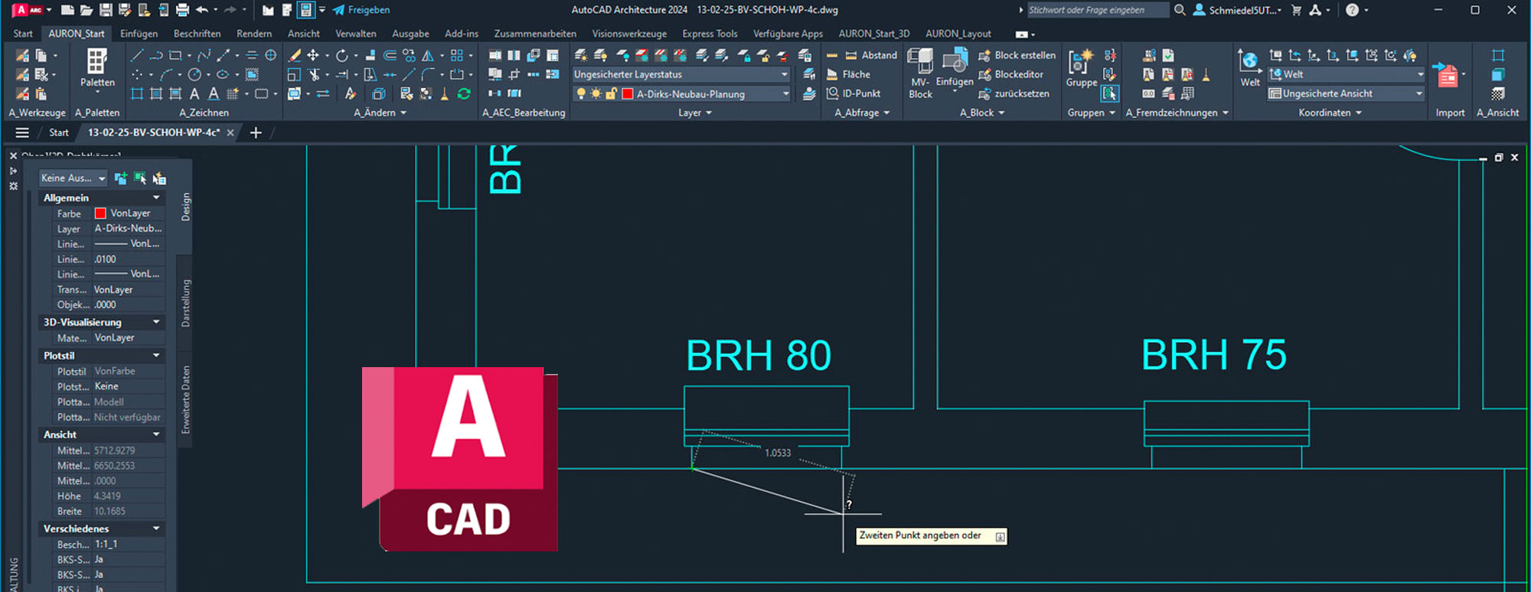Toggle PICKADD icon in properties palette
1531x592 pixels.
click(x=121, y=178)
